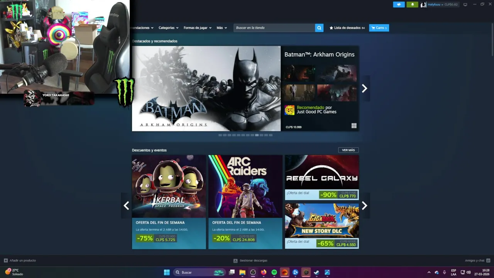The image size is (494, 278).
Task: Open volume control in system tray
Action: 469,272
